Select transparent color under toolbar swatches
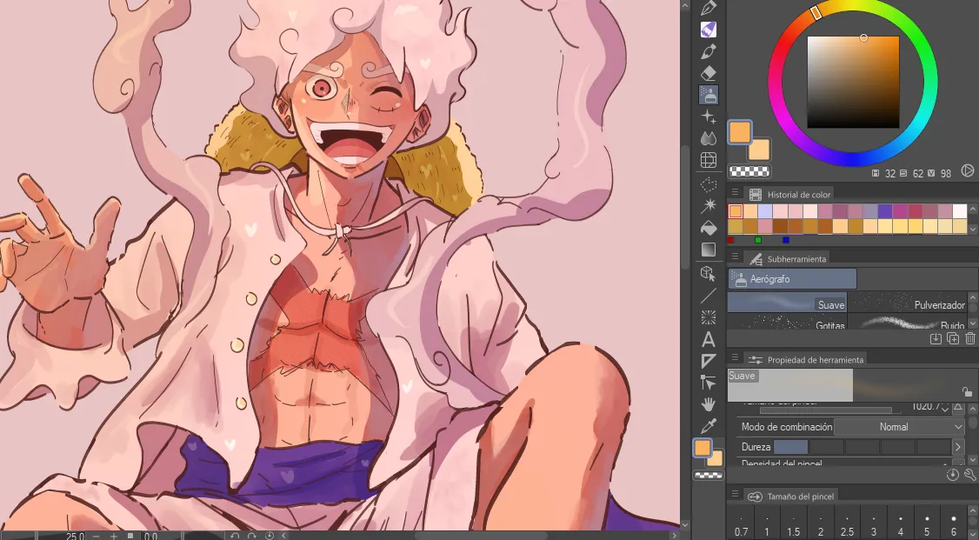Viewport: 979px width, 540px height. [x=708, y=475]
